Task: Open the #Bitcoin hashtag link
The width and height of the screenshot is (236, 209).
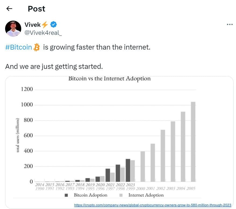Action: click(x=19, y=47)
